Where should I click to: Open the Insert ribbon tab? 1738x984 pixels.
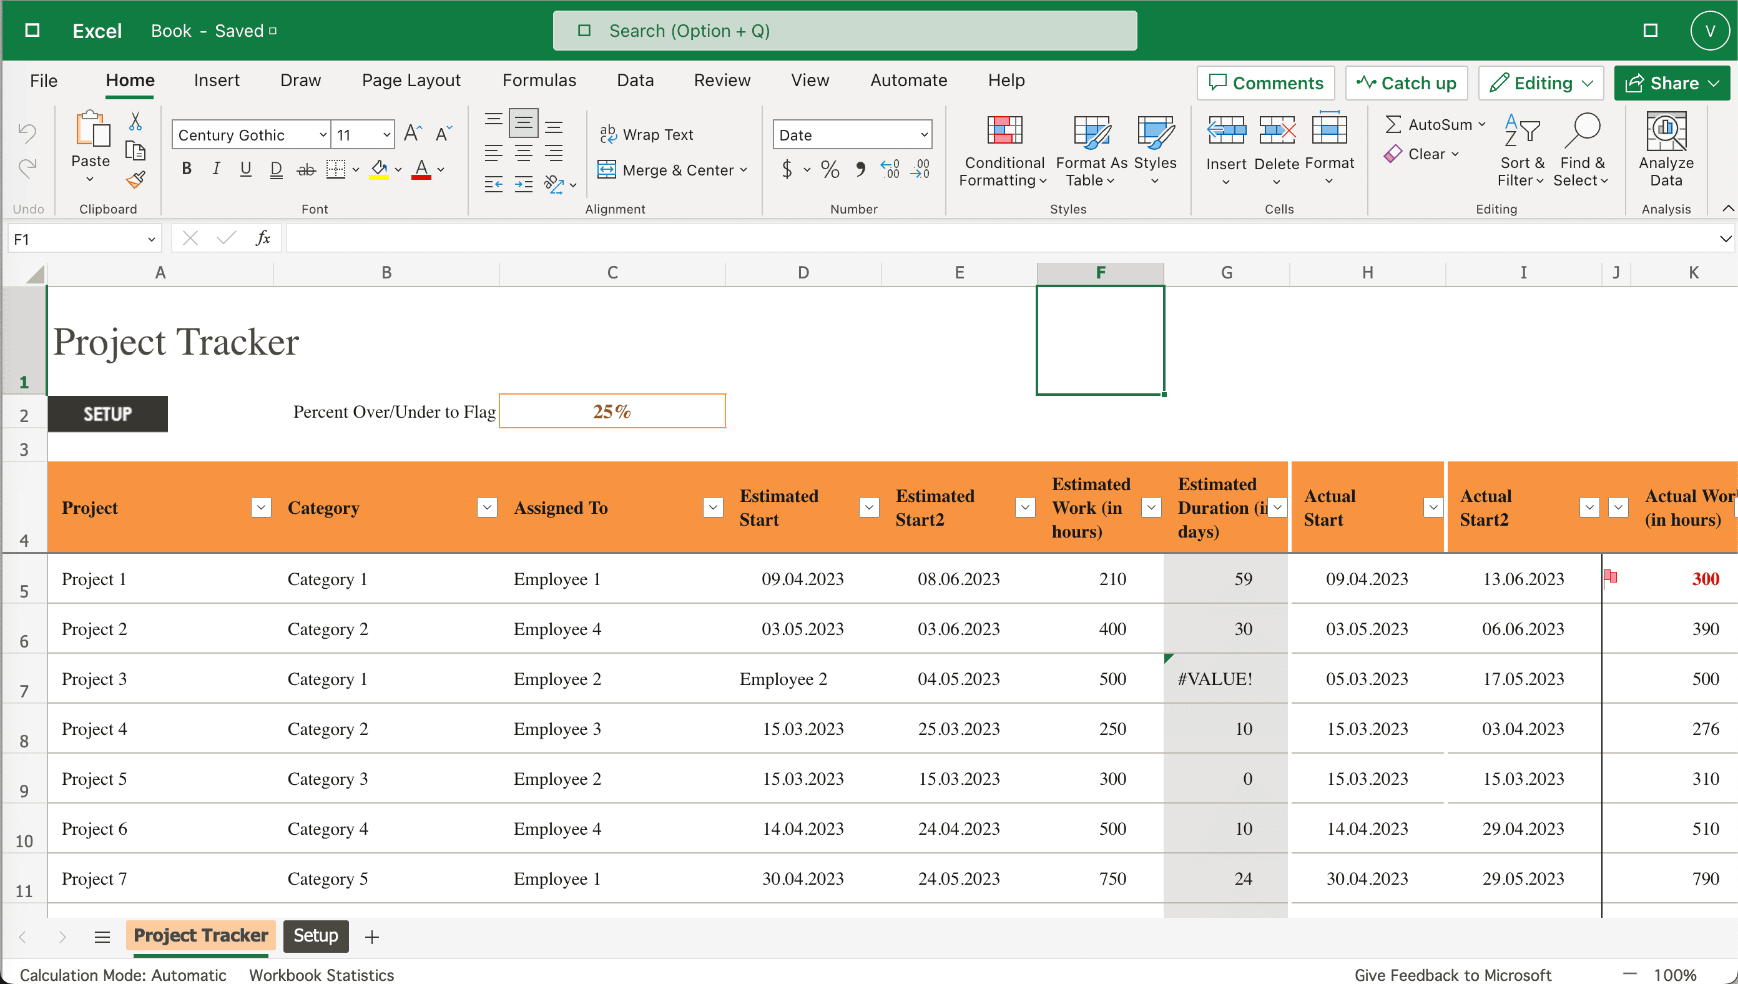click(x=216, y=81)
